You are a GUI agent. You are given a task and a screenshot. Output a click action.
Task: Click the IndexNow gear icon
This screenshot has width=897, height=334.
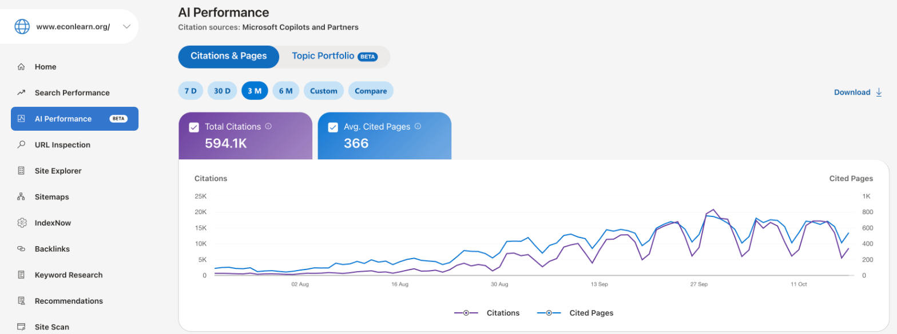pyautogui.click(x=22, y=223)
